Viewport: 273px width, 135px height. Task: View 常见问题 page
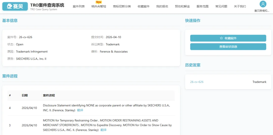click(221, 6)
